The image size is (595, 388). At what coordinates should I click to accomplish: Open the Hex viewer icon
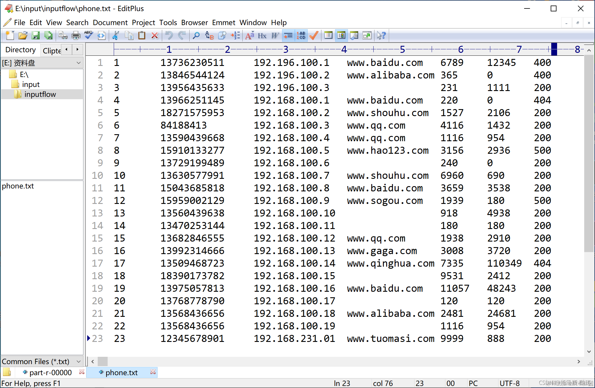[x=262, y=36]
